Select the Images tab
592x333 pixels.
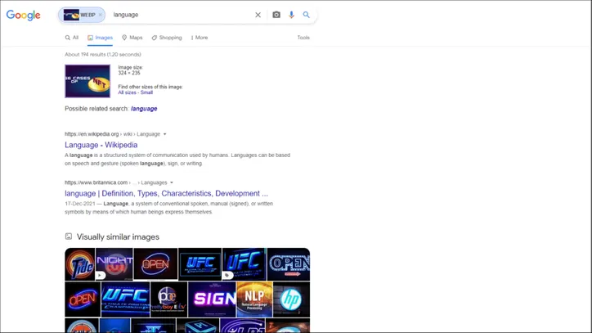(100, 38)
